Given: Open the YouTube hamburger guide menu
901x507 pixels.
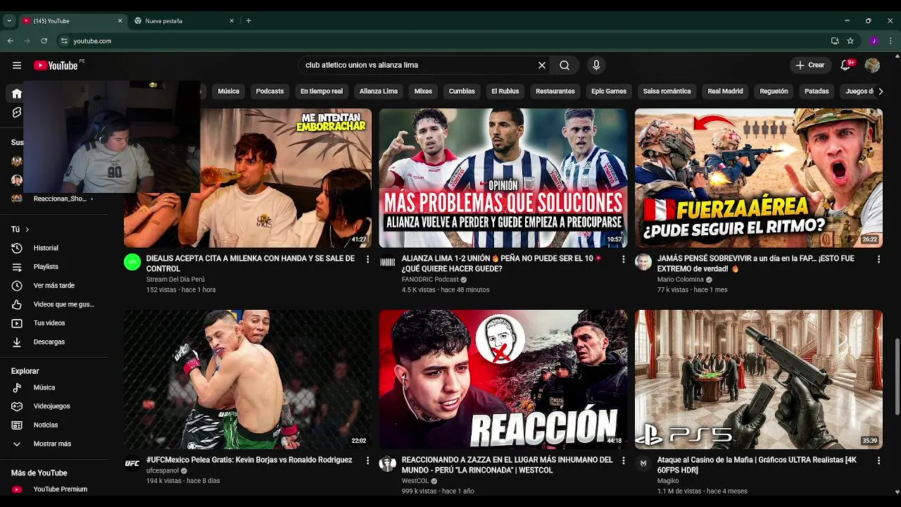Looking at the screenshot, I should (17, 65).
